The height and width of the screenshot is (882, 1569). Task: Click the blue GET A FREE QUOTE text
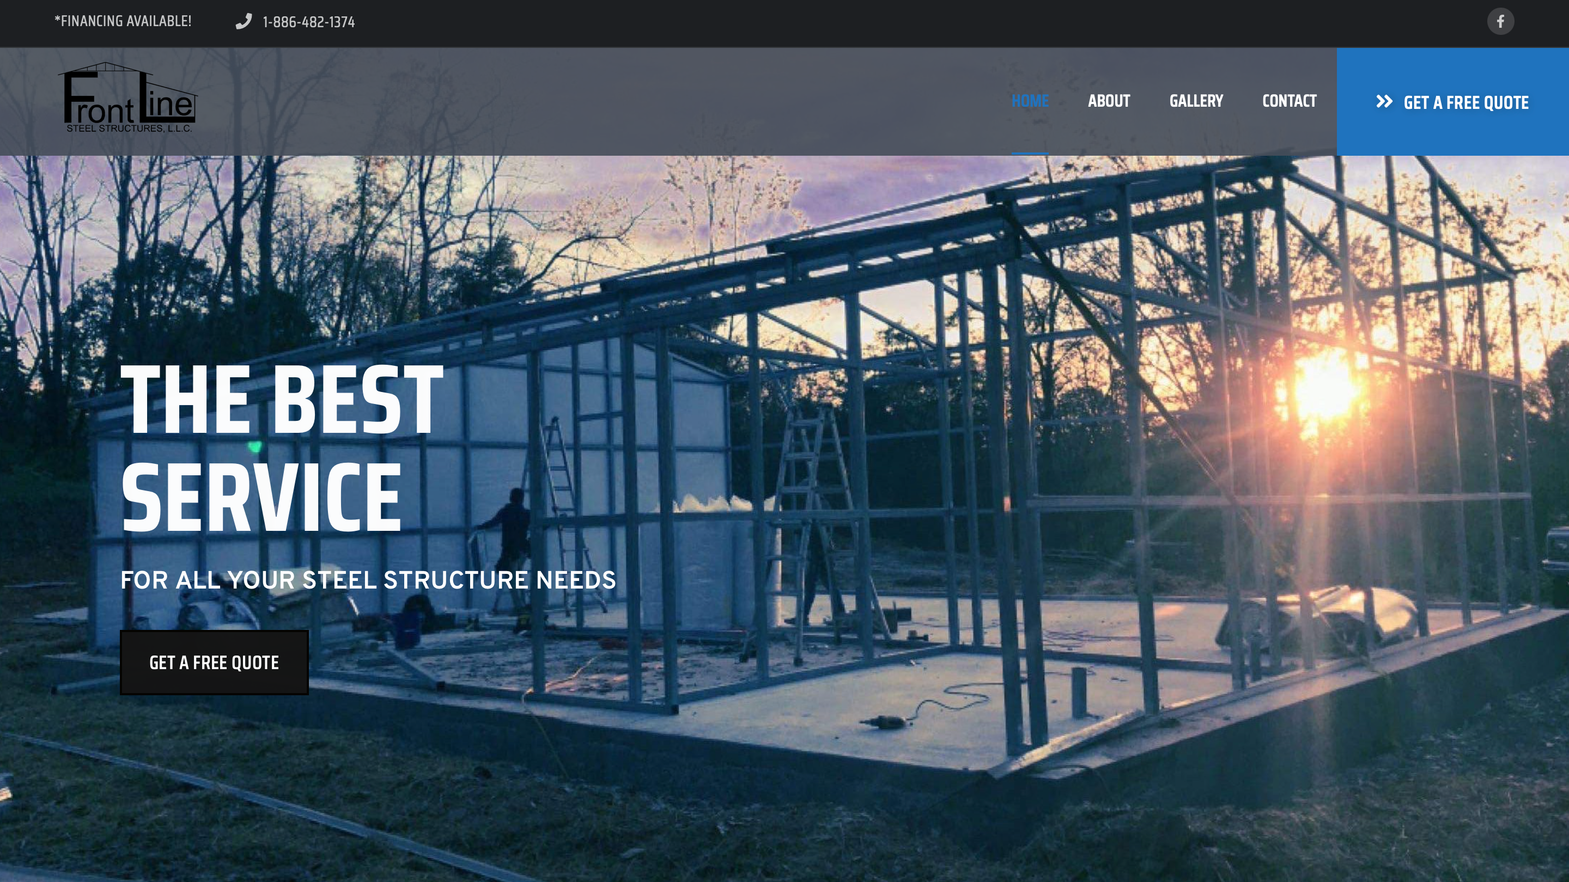pyautogui.click(x=1465, y=103)
